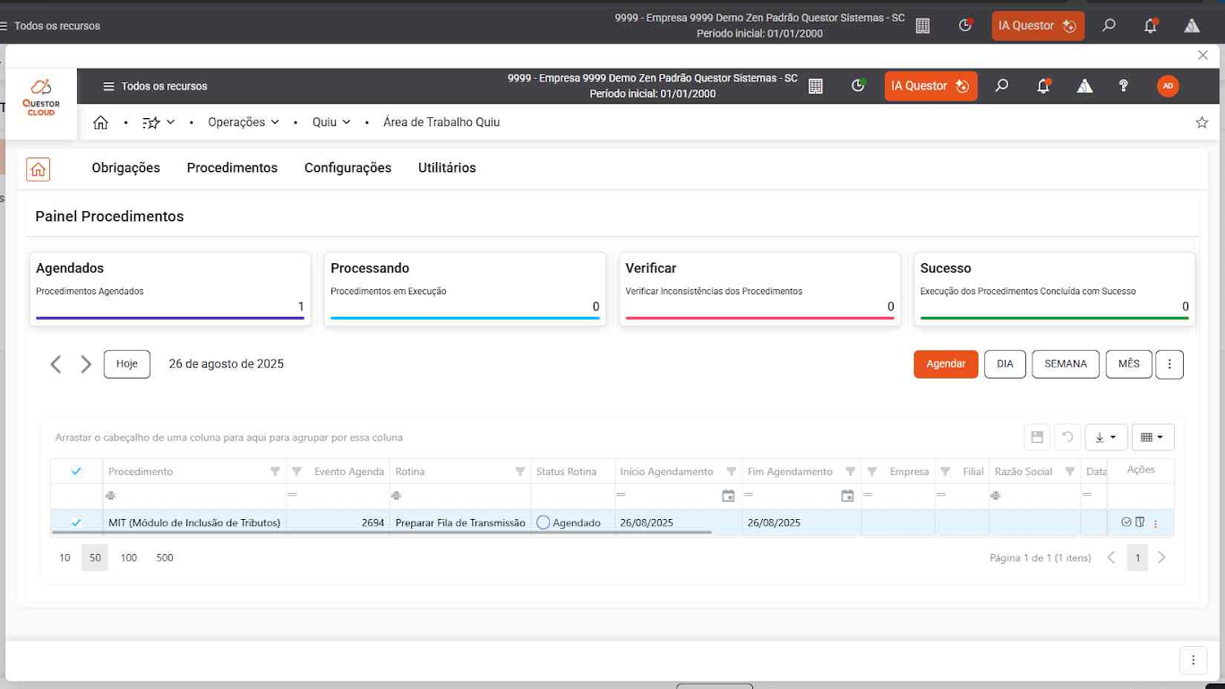
Task: Toggle the select-all checkbox in grid header
Action: pyautogui.click(x=76, y=472)
